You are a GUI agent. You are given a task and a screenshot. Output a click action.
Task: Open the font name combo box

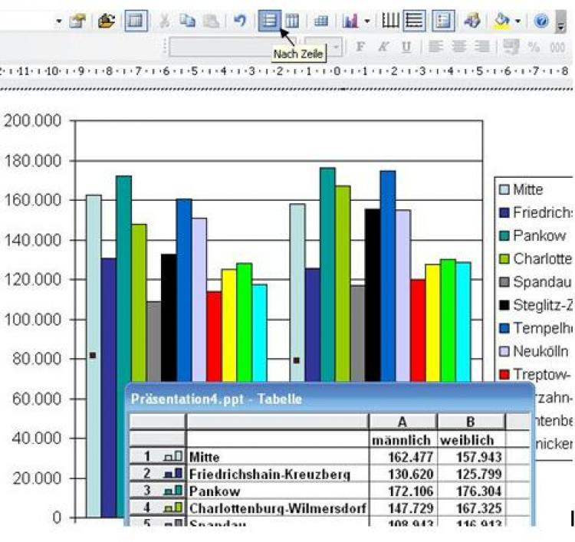click(x=233, y=47)
